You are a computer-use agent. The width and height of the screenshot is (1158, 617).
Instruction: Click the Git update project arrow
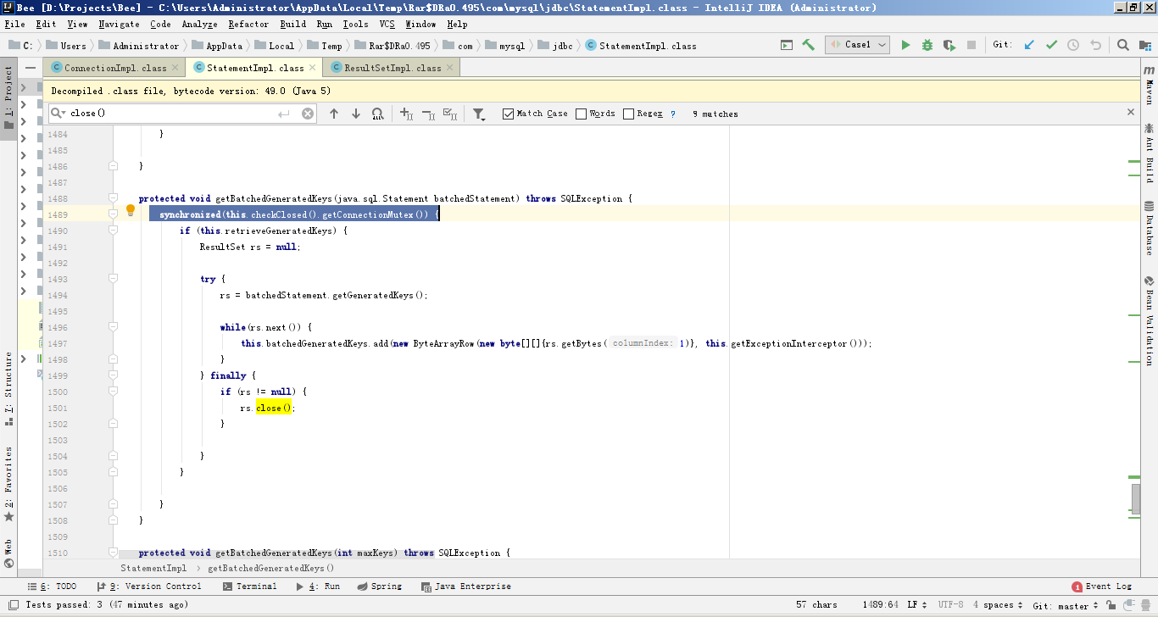1029,45
